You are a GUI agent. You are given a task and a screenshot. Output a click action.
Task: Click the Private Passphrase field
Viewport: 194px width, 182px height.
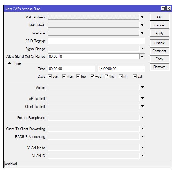point(94,117)
